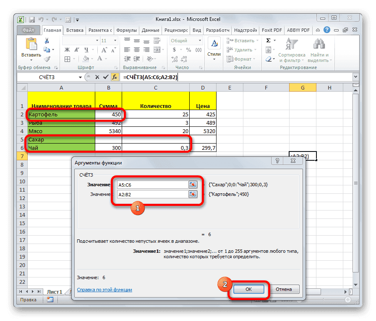Click the Cut scissors icon
This screenshot has height=321, width=376.
pos(46,41)
